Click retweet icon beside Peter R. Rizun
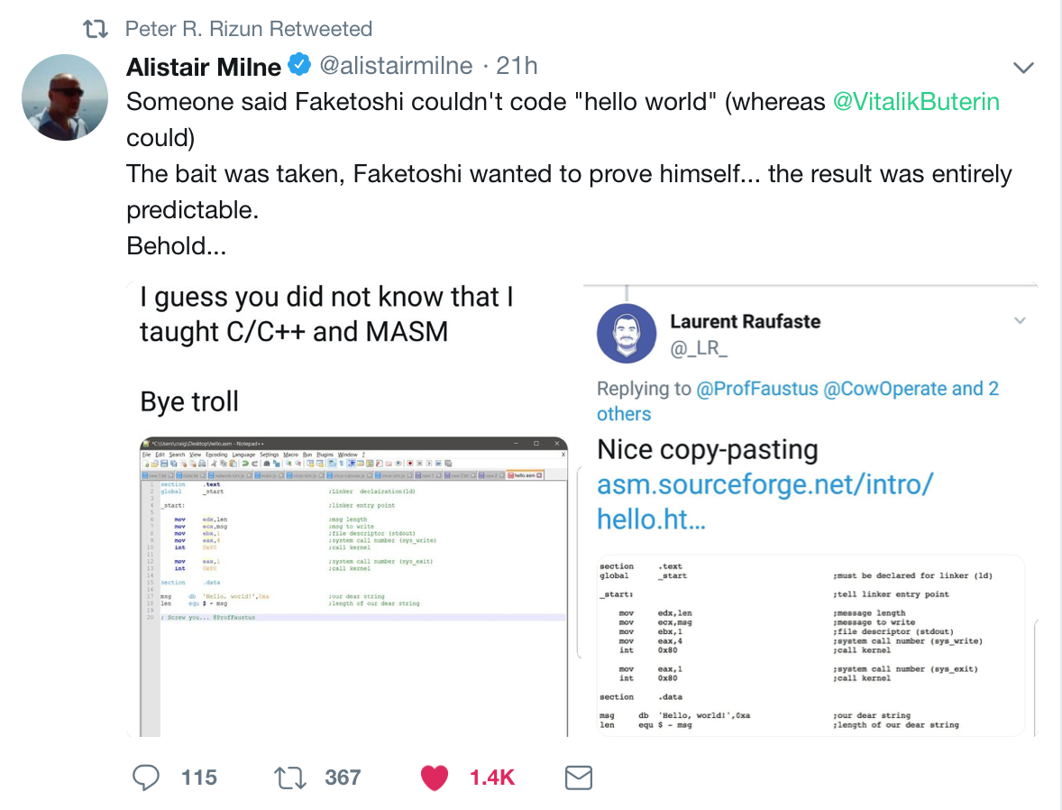 (x=96, y=29)
